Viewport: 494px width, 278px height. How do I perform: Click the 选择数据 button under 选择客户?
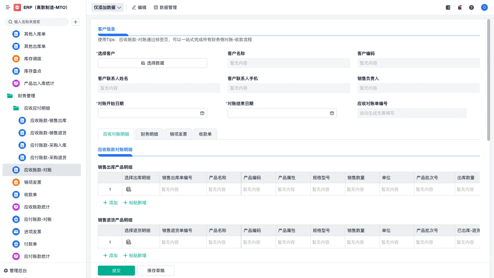point(152,63)
